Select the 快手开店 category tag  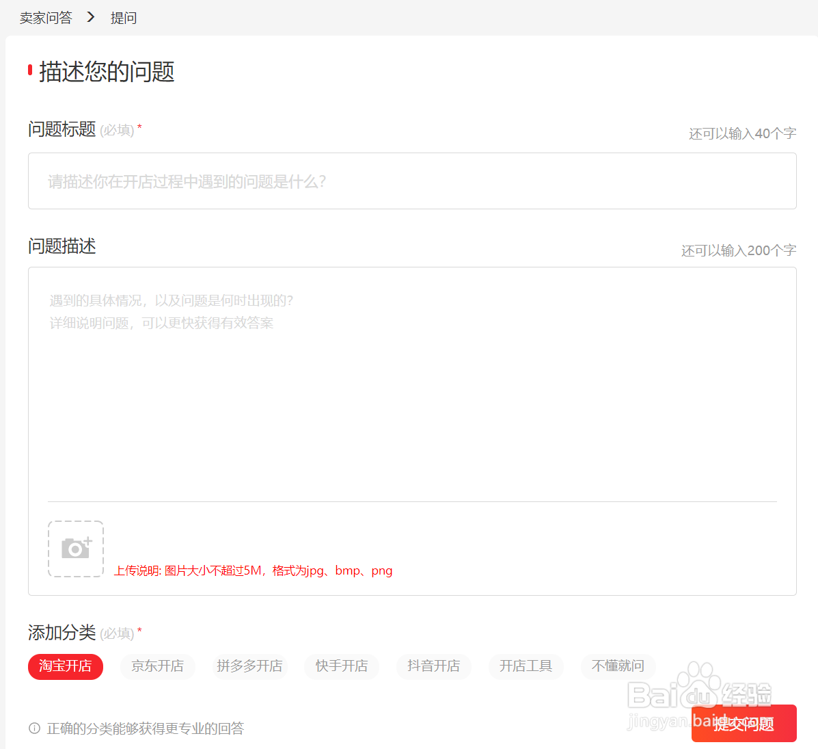342,666
